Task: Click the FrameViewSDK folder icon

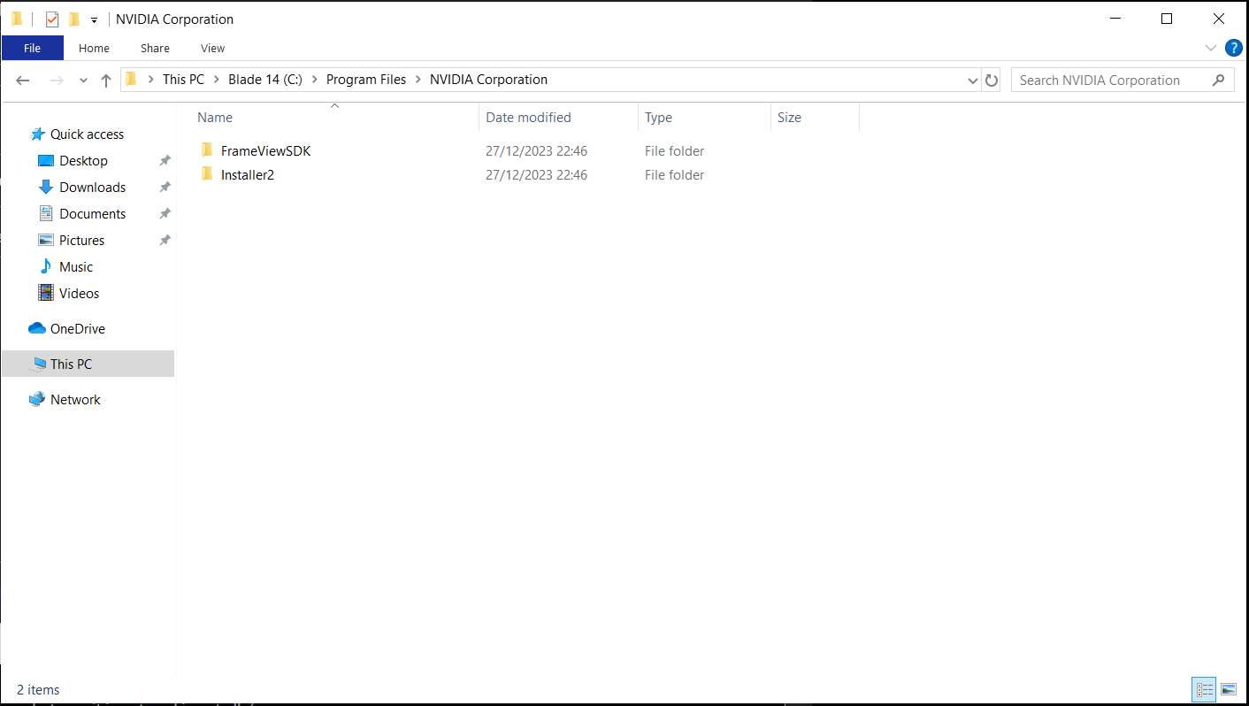Action: click(x=207, y=150)
